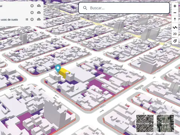180x135 pixels.
Task: Click the Melincué street label
Action: (16, 87)
